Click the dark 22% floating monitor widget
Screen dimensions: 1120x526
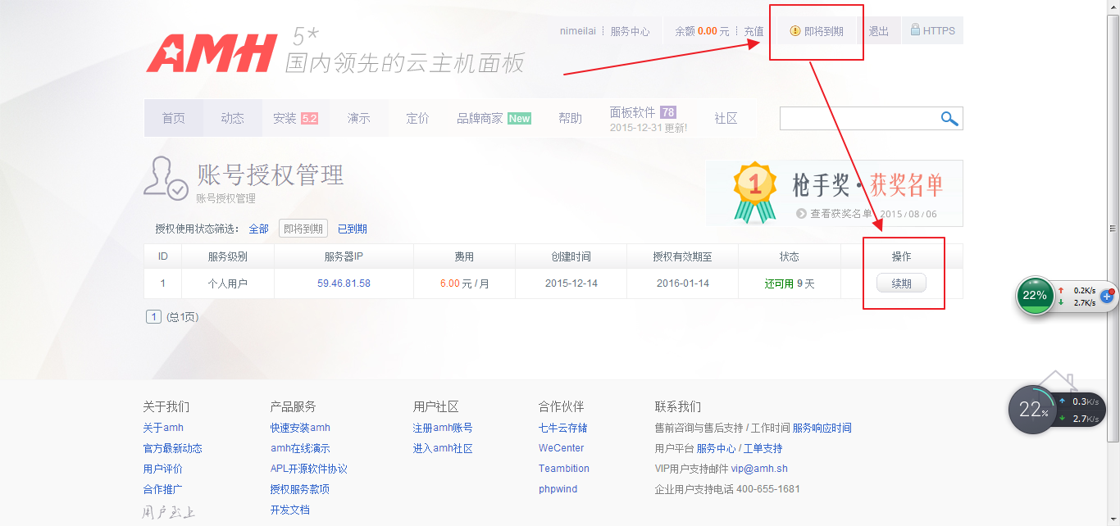coord(1031,410)
